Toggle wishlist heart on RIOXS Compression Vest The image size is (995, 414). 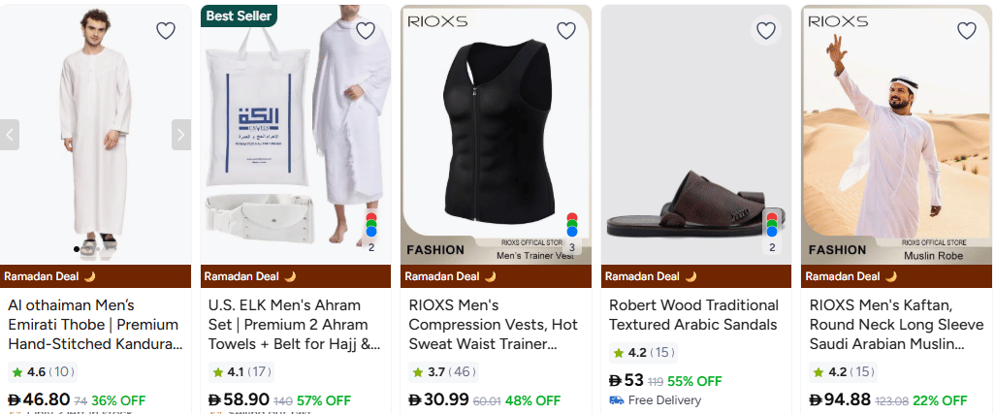tap(566, 31)
